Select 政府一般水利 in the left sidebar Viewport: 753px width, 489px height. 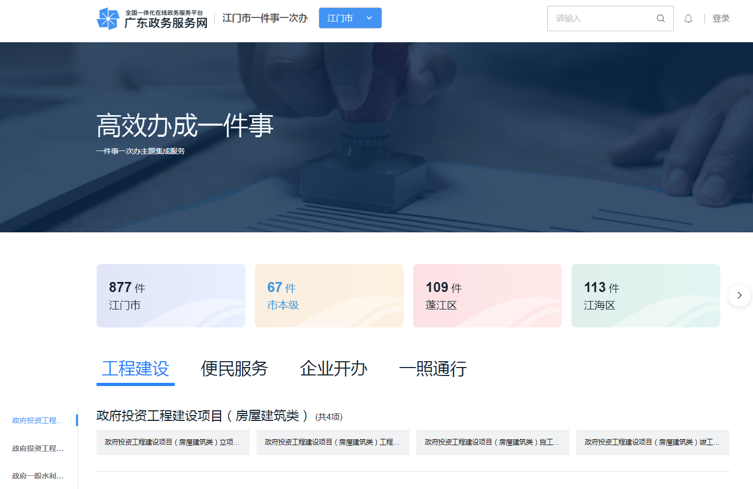pos(38,476)
